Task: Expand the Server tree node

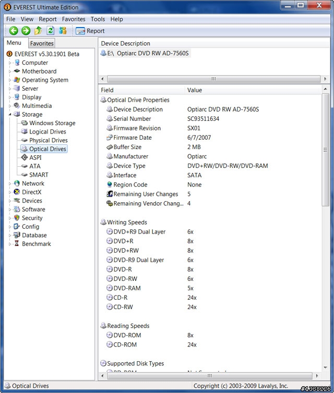Action: [10, 89]
